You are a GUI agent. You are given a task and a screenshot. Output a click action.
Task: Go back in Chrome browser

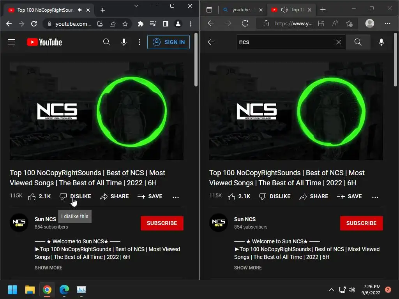tap(9, 24)
